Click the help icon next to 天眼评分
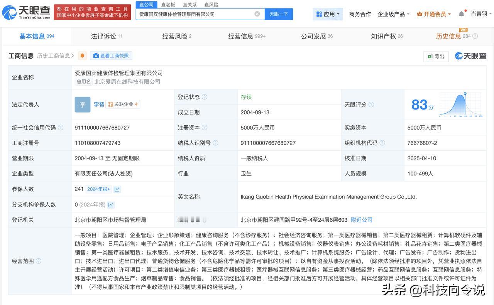The image size is (494, 305). pos(371,104)
